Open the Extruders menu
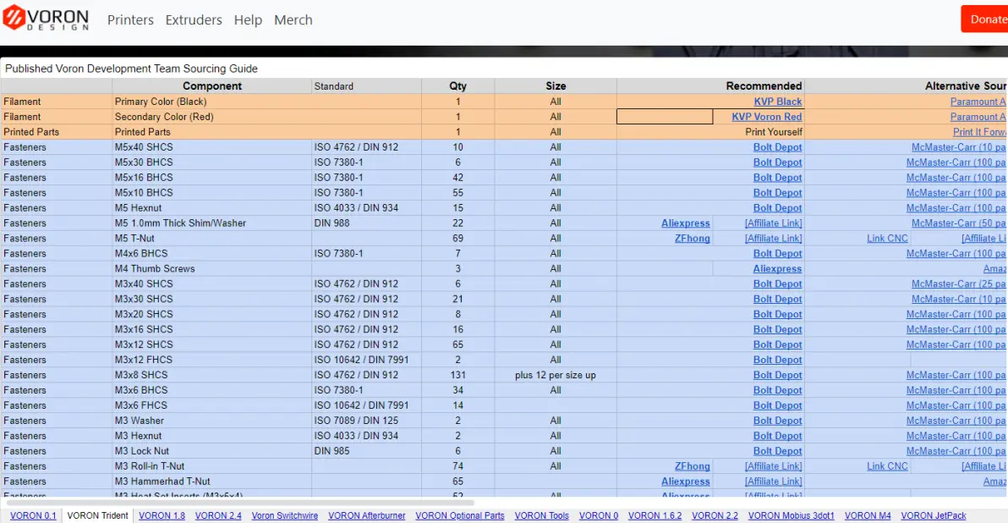This screenshot has width=1008, height=523. pos(194,20)
